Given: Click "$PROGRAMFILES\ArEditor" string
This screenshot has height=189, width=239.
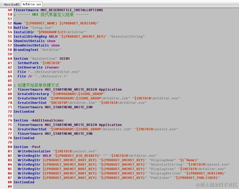Looking at the screenshot, I should [61, 32].
